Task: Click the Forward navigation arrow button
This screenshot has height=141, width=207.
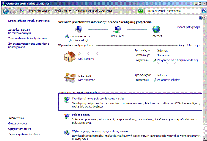Action: (x=13, y=11)
